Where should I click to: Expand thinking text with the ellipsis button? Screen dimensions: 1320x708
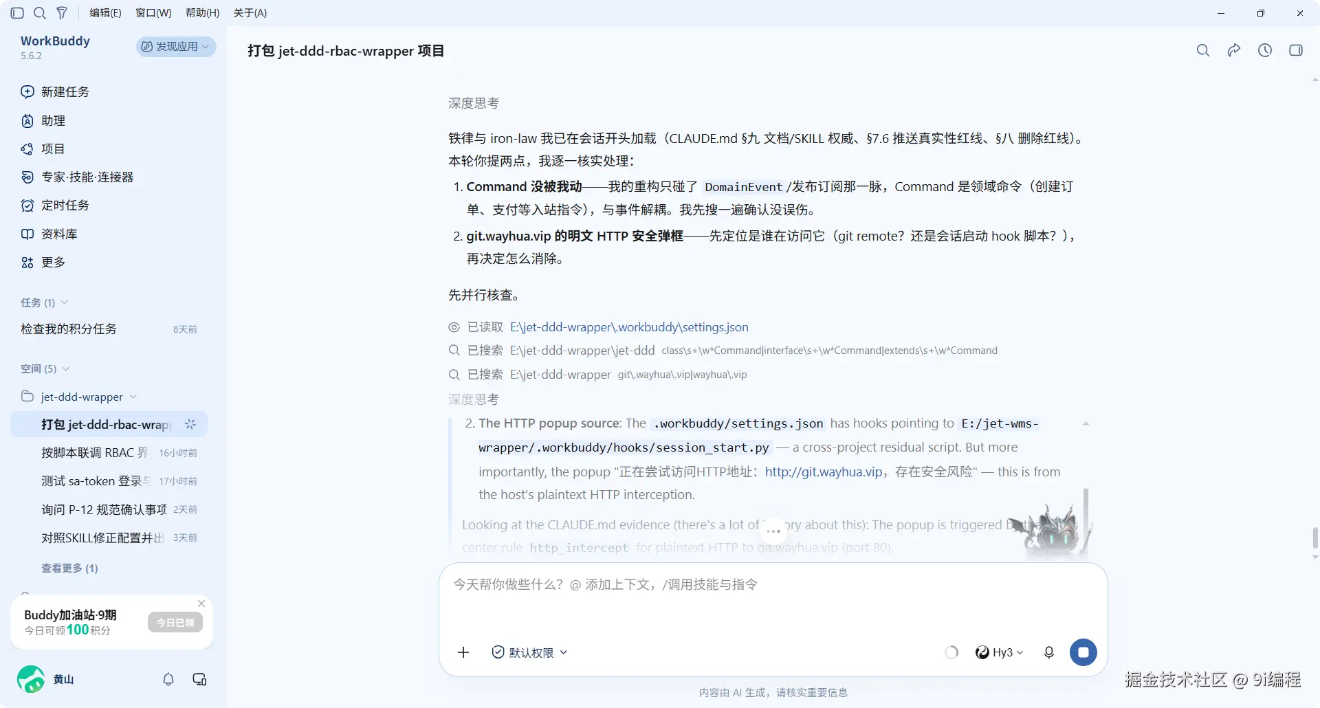(x=773, y=531)
